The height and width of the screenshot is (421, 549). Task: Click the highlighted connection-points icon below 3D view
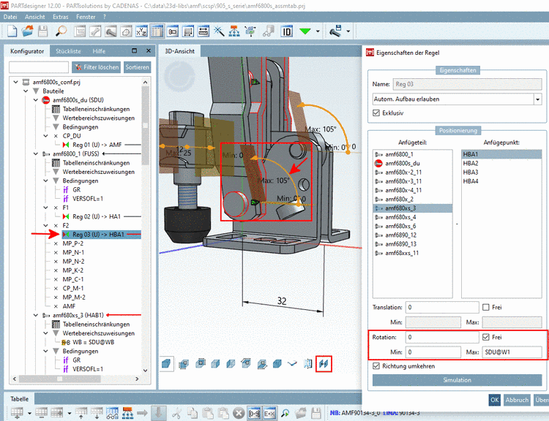pos(324,363)
